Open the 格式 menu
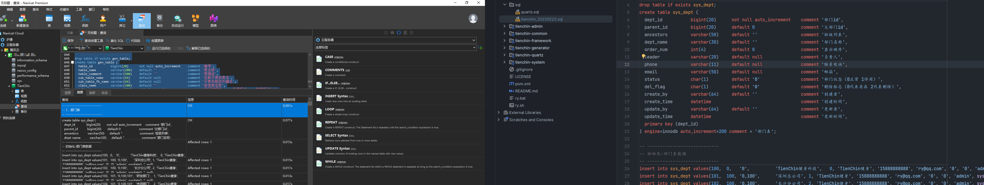The width and height of the screenshot is (984, 185). (x=49, y=9)
